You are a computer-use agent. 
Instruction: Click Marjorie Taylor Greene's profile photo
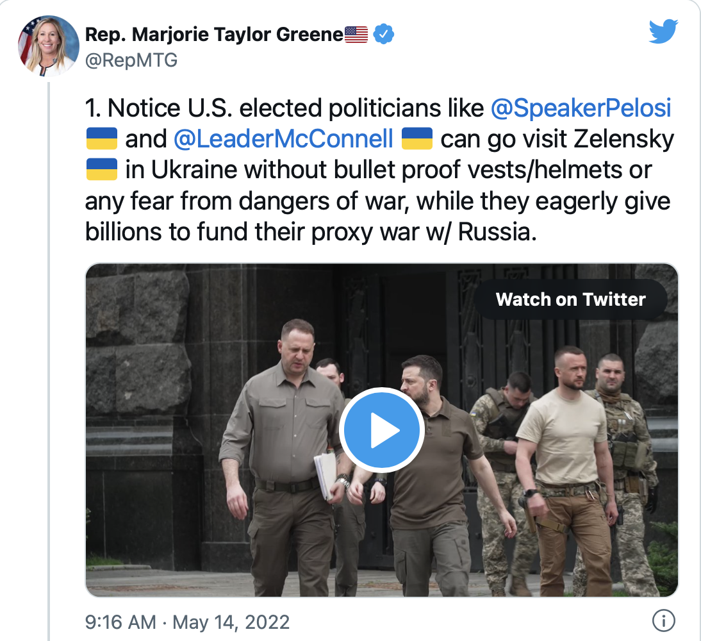(x=48, y=46)
